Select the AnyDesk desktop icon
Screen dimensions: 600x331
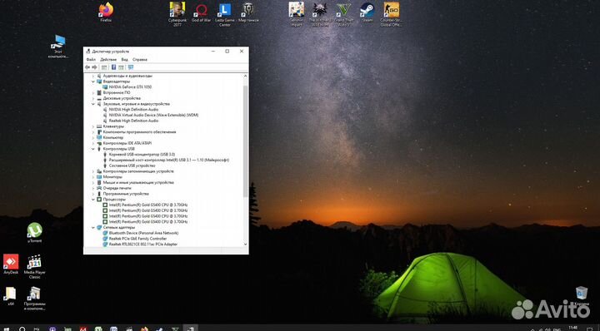pyautogui.click(x=11, y=264)
